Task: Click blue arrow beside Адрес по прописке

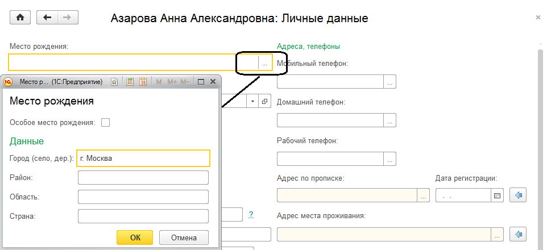Action: tap(518, 195)
